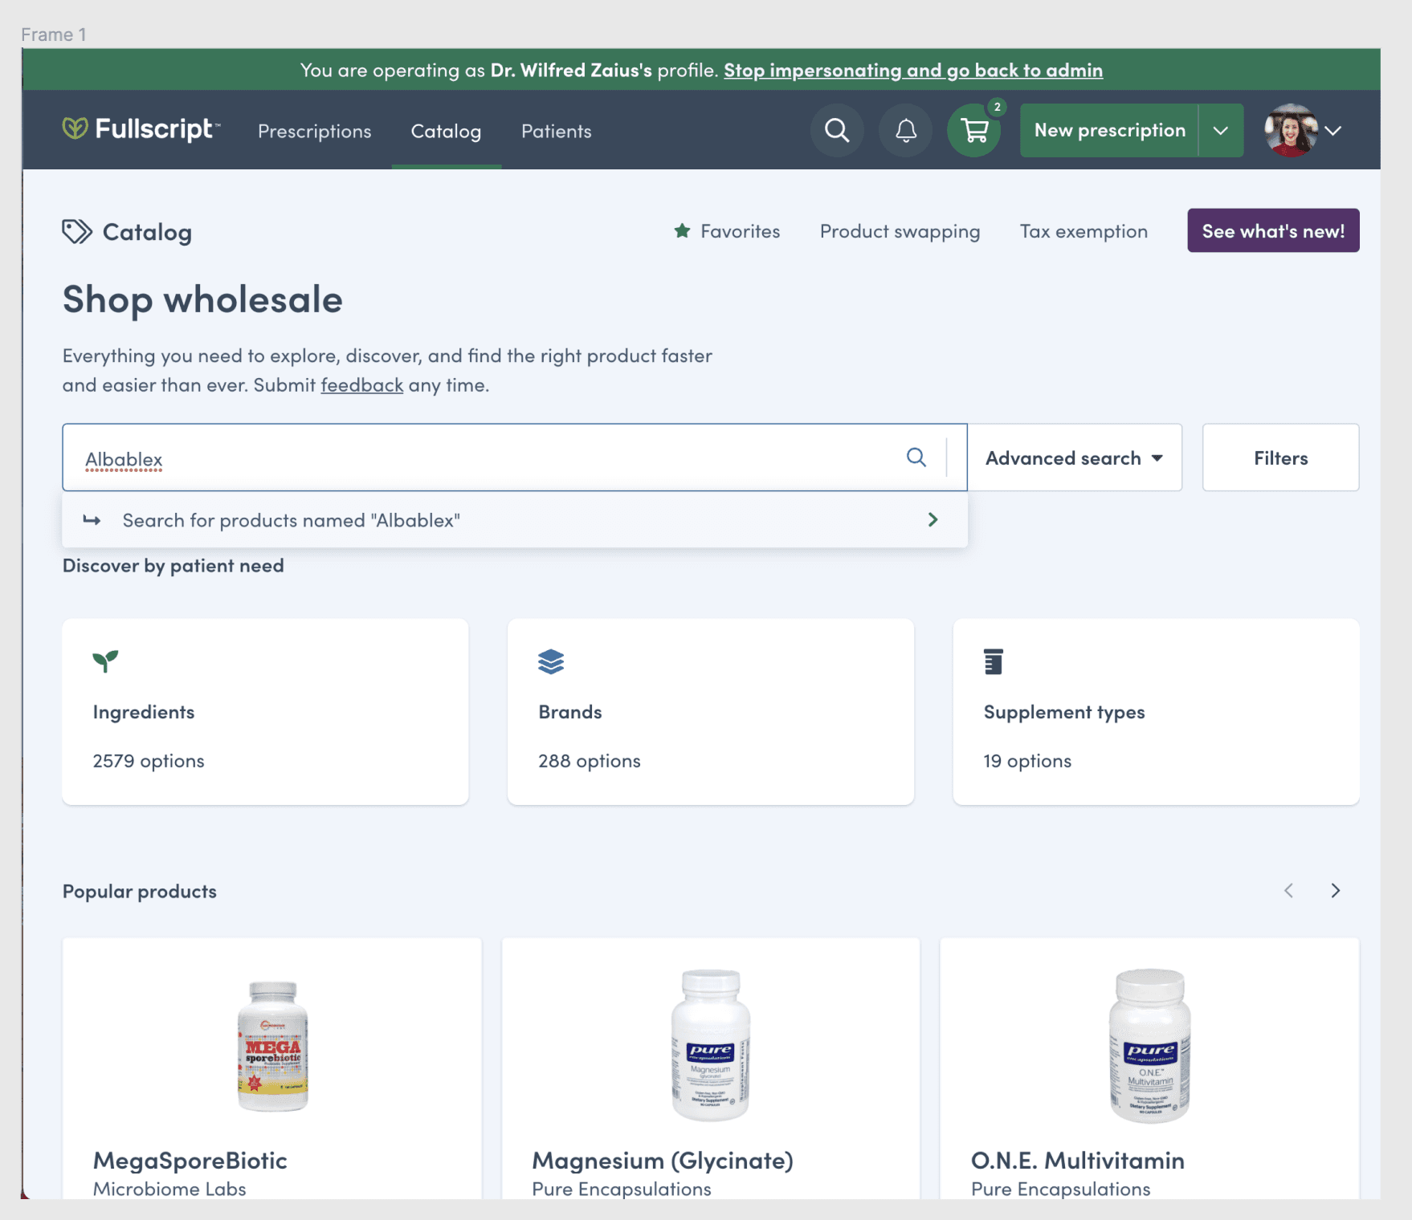Open the search magnifier in header
This screenshot has width=1412, height=1220.
pyautogui.click(x=837, y=130)
